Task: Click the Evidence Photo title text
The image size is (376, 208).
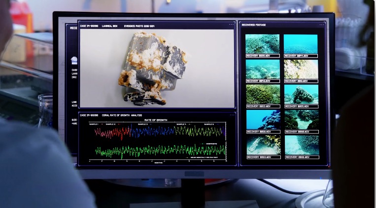Action: tap(139, 26)
